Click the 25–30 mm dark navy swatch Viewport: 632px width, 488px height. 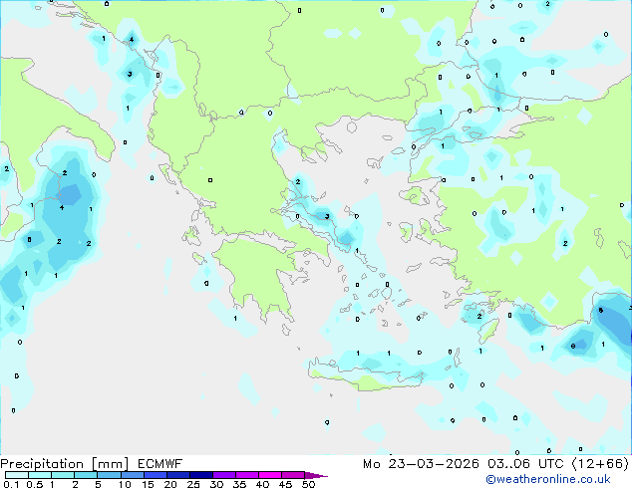tap(200, 475)
